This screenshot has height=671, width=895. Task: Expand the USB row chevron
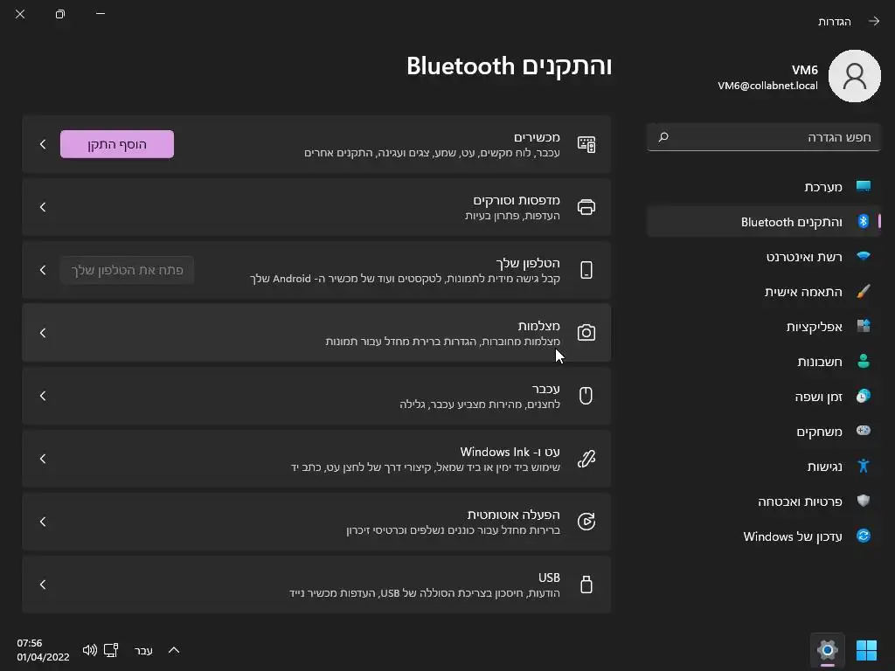43,585
